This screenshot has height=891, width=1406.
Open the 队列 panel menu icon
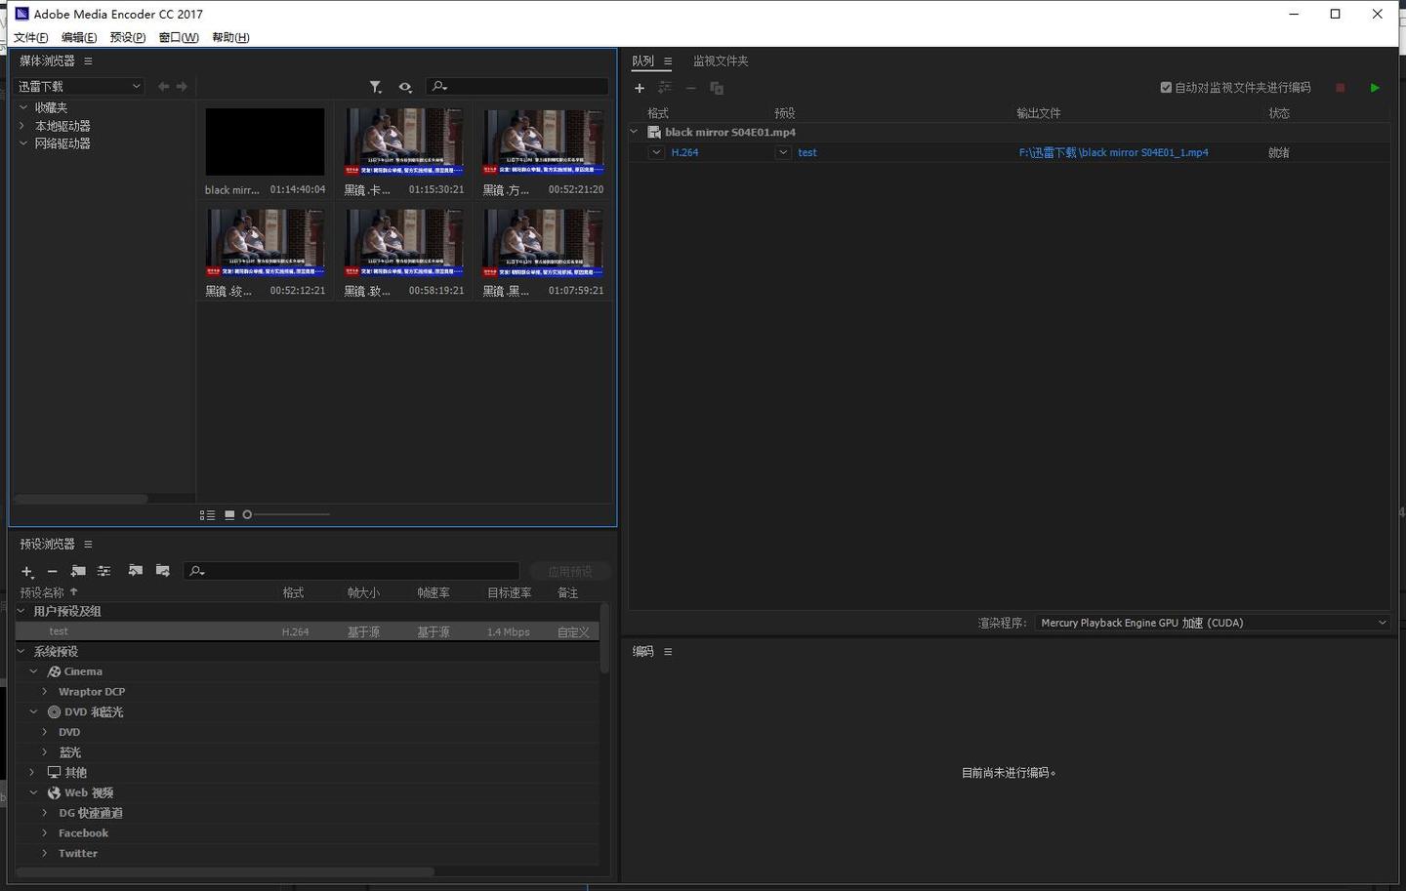[668, 61]
